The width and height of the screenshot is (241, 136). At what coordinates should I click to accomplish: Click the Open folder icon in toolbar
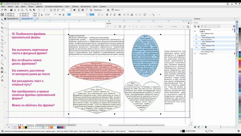point(6,10)
